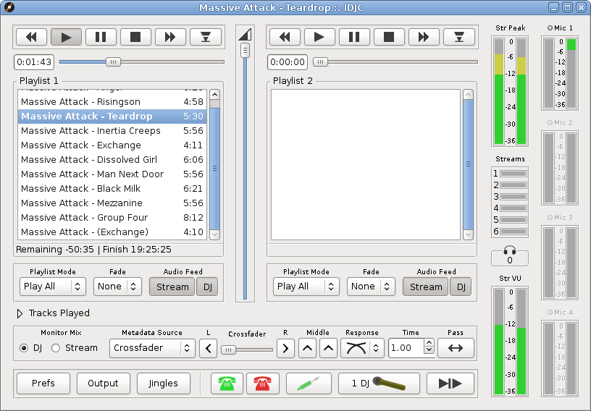
Task: Toggle Stream audio feed for Playlist 2
Action: coord(426,287)
